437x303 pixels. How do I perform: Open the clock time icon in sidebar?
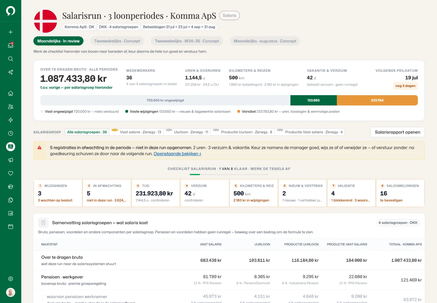[11, 133]
